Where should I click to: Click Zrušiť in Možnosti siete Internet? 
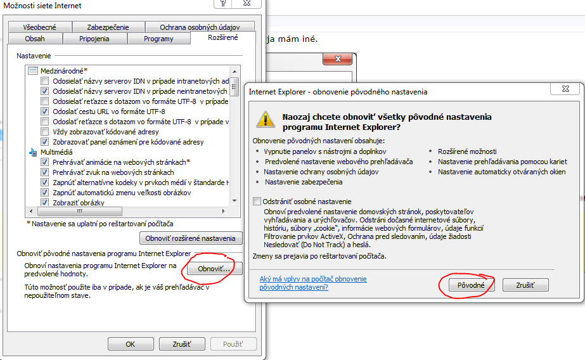click(182, 344)
